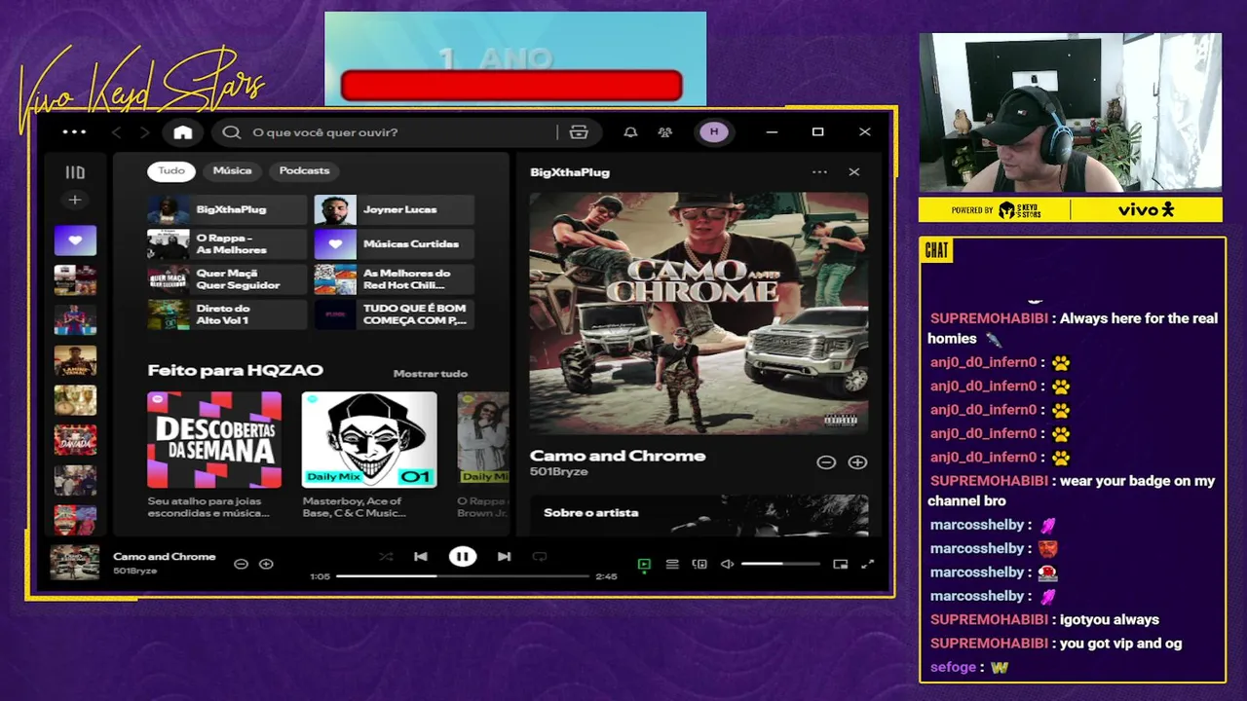Open connect to a device icon
1247x701 pixels.
click(699, 564)
